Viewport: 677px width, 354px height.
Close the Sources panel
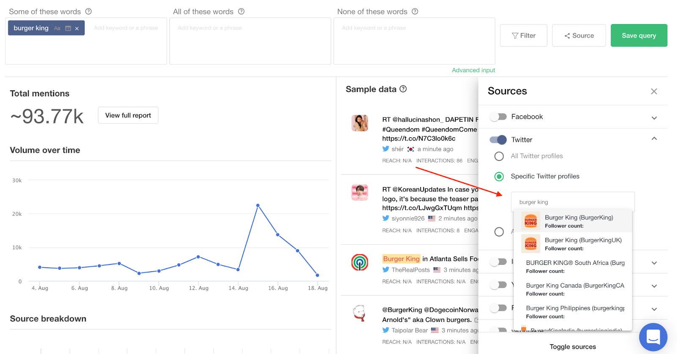654,91
